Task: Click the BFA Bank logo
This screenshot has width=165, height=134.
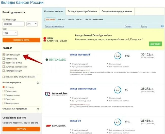Action: tap(56, 126)
